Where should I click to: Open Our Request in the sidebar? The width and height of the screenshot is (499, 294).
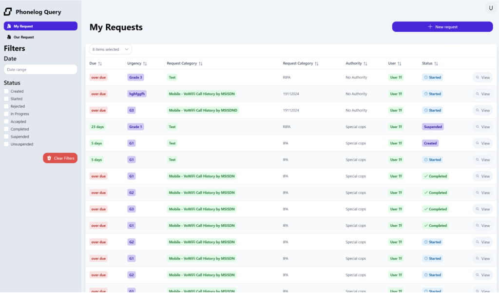pyautogui.click(x=23, y=37)
